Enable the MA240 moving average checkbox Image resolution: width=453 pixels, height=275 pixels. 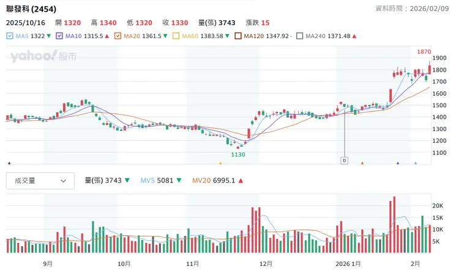[x=299, y=36]
